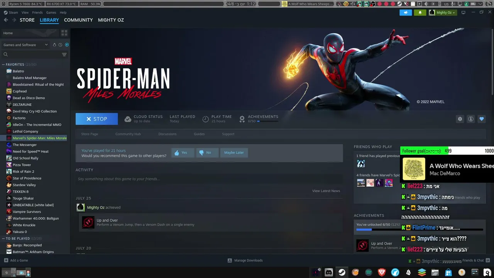The width and height of the screenshot is (494, 278).
Task: Go back with the navigation arrow
Action: (6, 20)
